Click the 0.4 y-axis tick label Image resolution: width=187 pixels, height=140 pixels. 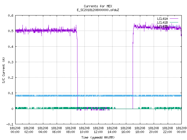pos(11,47)
